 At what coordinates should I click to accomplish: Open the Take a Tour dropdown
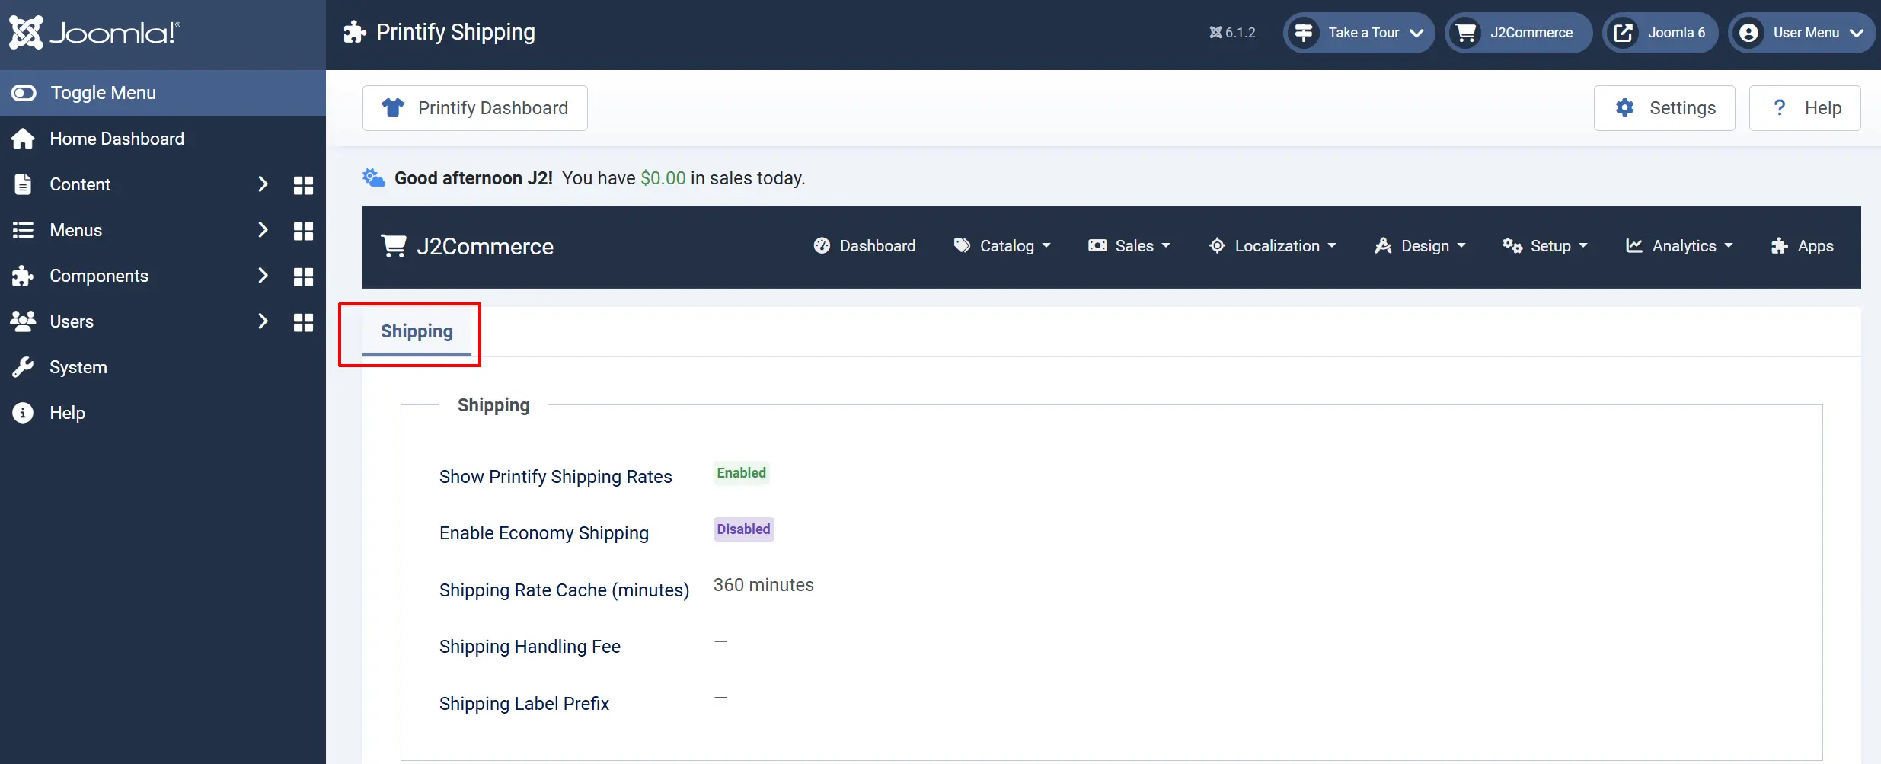point(1359,33)
